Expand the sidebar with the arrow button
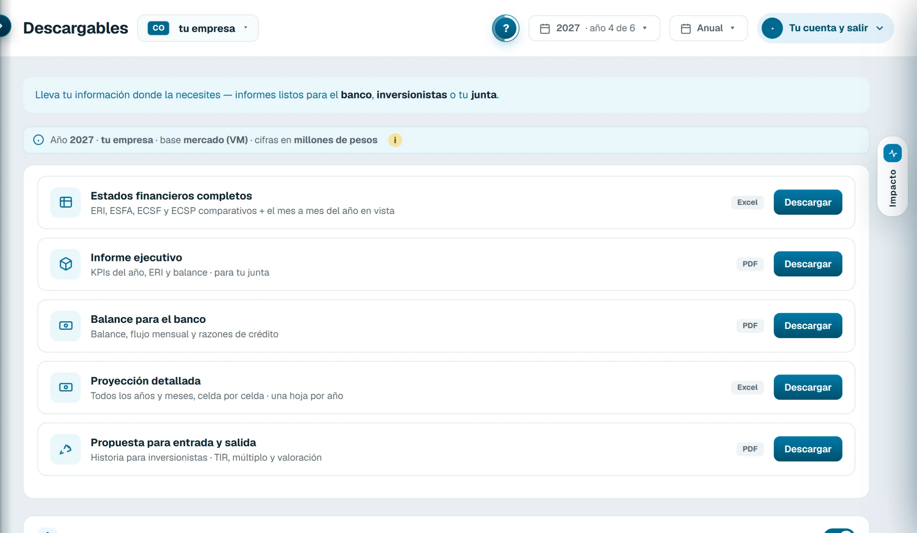This screenshot has width=917, height=533. coord(4,26)
